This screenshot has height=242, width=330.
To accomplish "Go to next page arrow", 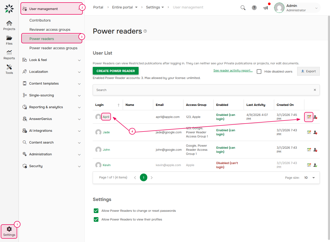I will [x=152, y=177].
